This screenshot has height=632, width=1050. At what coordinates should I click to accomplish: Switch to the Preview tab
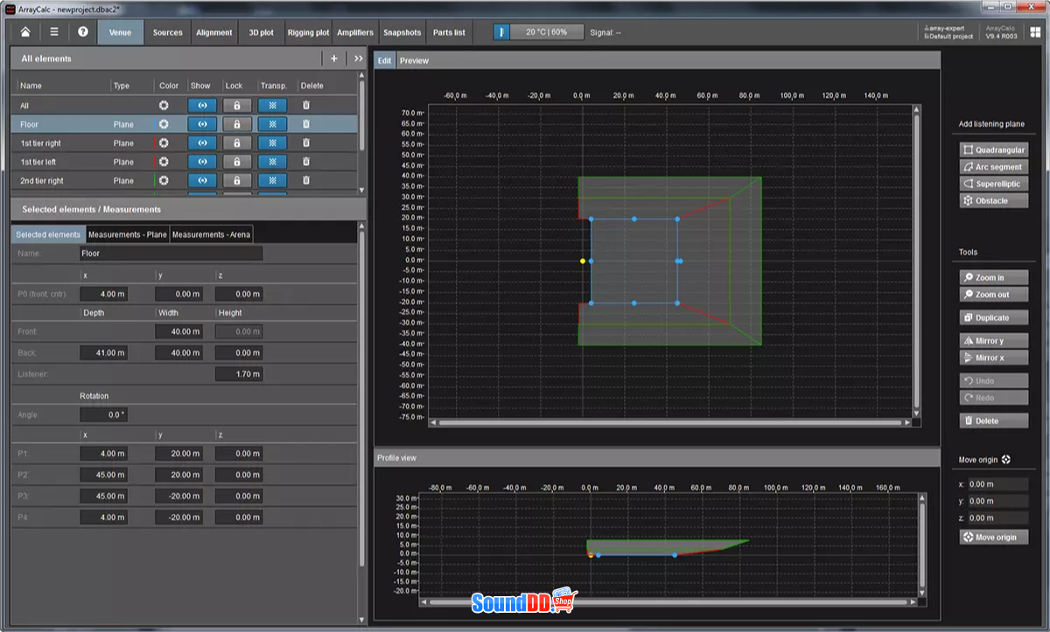pos(414,60)
